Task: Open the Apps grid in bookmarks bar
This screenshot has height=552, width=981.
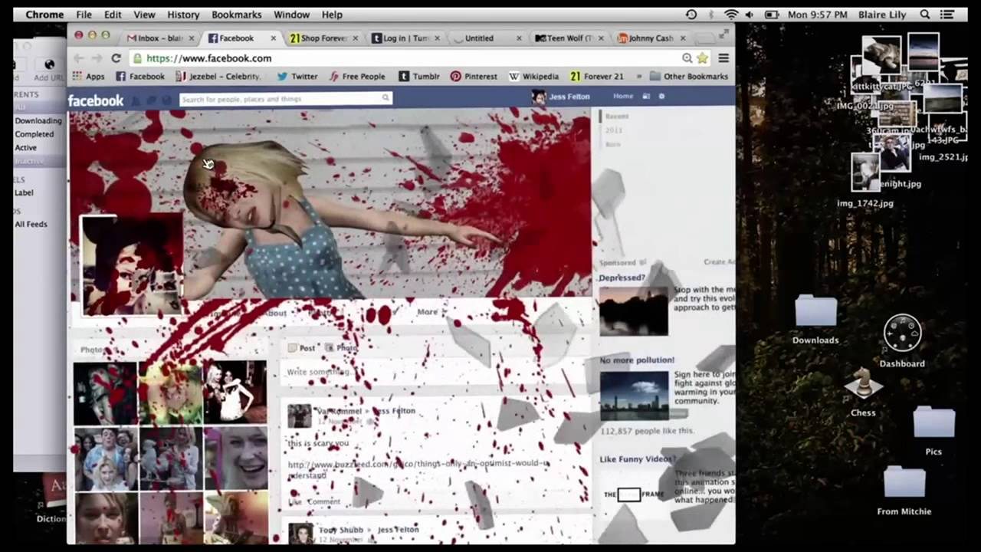Action: click(x=88, y=77)
